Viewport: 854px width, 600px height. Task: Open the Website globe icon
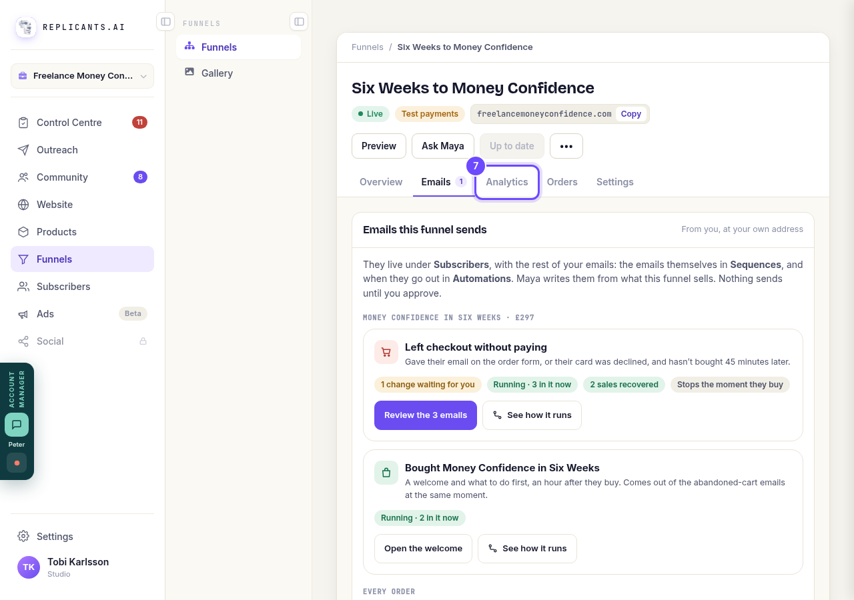(23, 205)
